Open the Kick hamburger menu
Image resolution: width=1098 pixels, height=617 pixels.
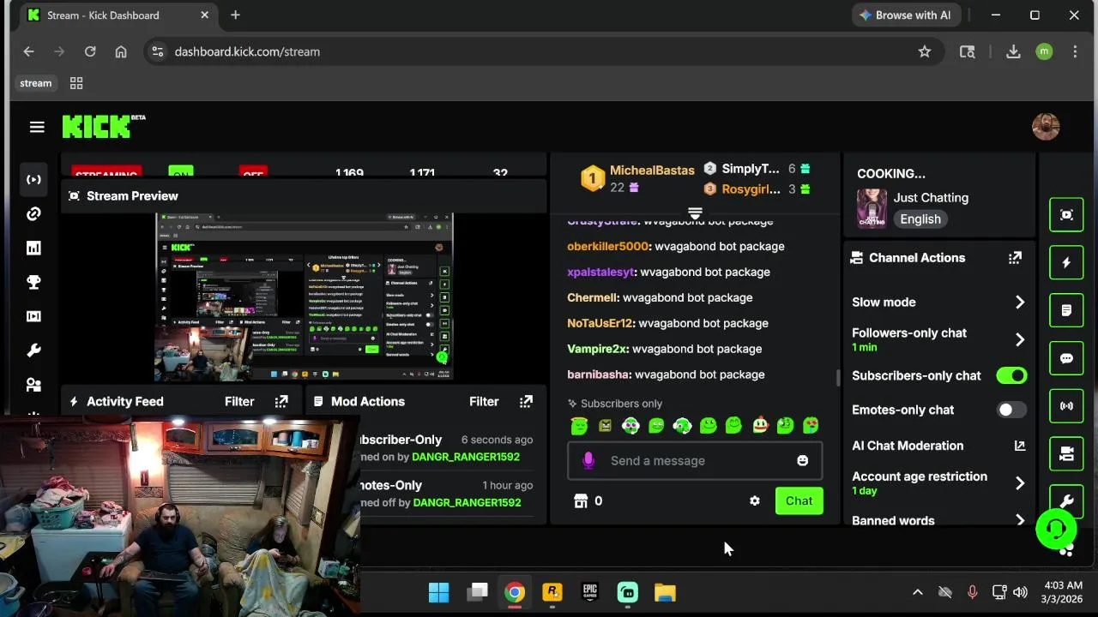[36, 127]
